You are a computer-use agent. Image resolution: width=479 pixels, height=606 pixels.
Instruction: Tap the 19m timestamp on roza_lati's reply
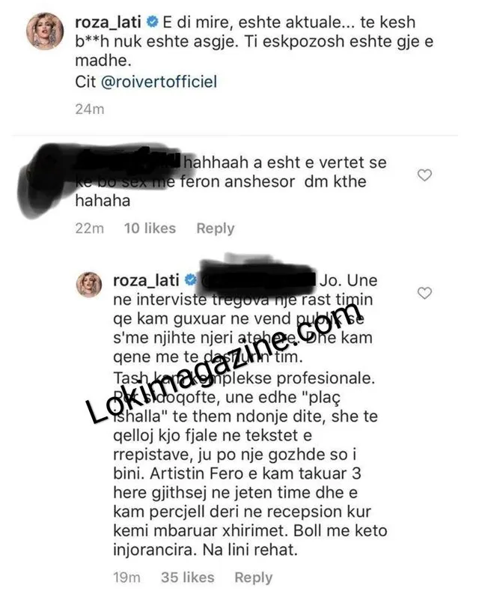pos(126,577)
